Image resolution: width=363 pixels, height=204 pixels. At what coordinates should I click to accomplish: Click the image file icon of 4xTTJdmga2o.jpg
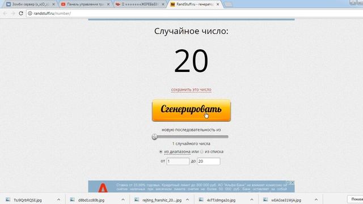[201, 199]
